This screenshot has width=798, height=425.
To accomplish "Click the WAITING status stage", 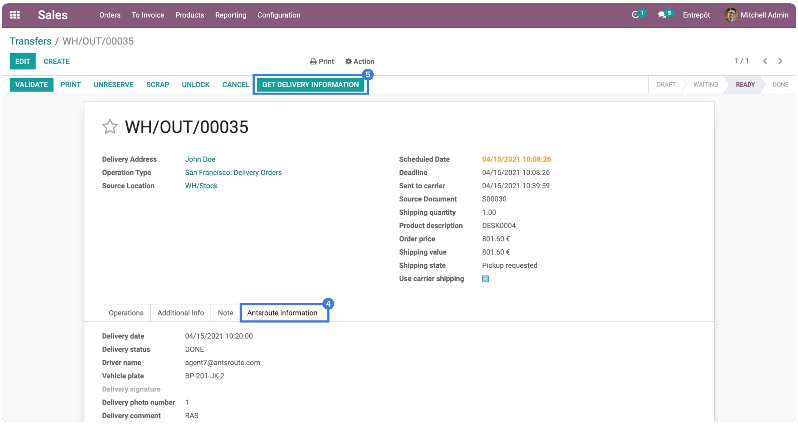I will click(706, 85).
